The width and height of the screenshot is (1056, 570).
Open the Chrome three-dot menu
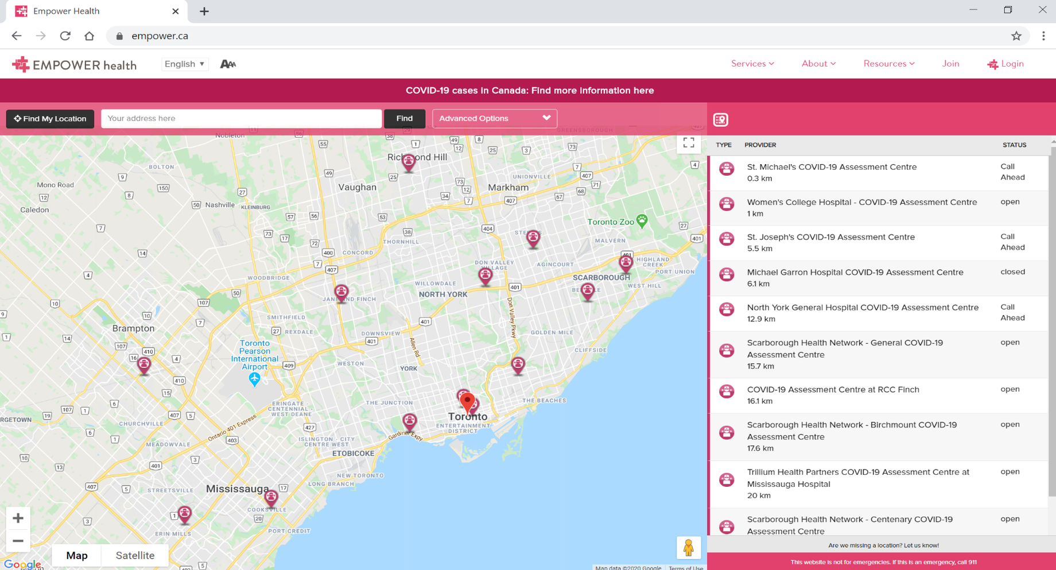click(x=1043, y=36)
